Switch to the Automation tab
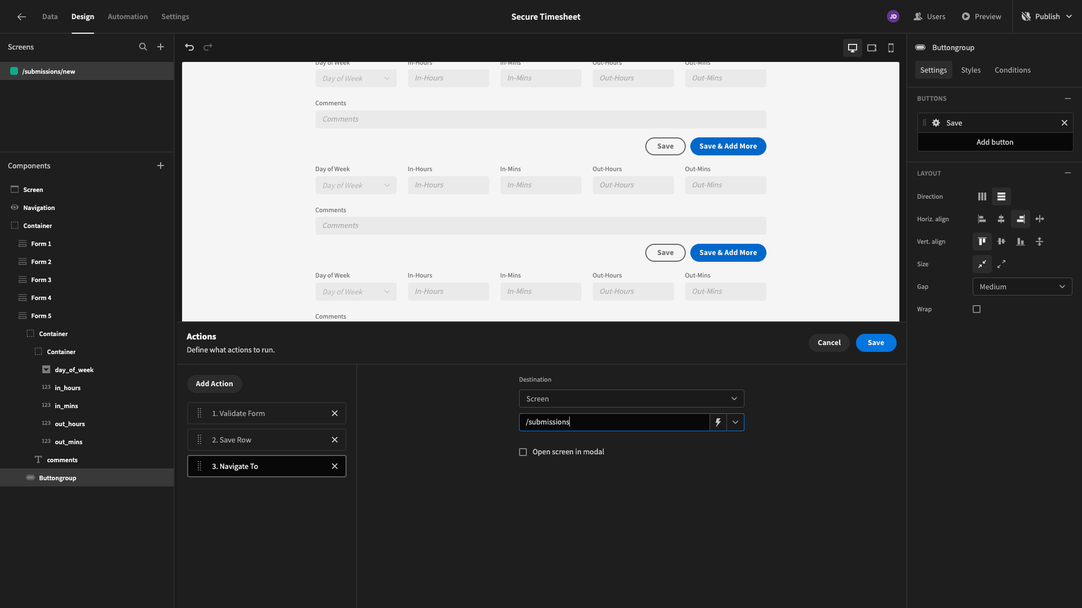The height and width of the screenshot is (608, 1082). 128,17
